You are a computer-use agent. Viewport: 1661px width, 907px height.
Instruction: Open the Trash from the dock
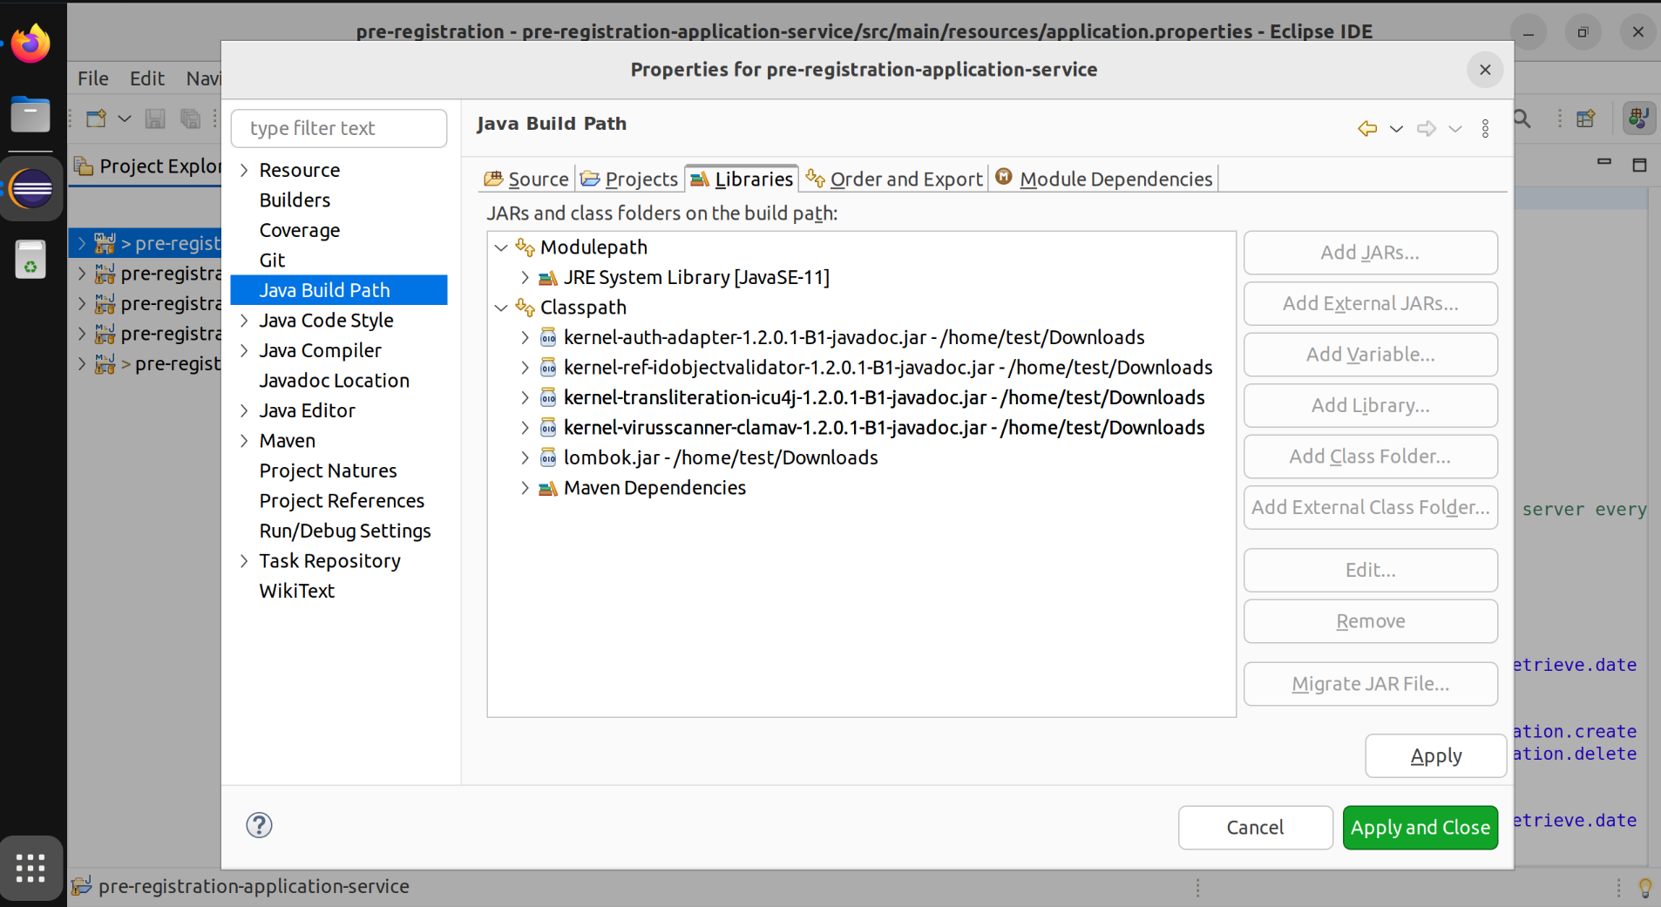[x=31, y=260]
